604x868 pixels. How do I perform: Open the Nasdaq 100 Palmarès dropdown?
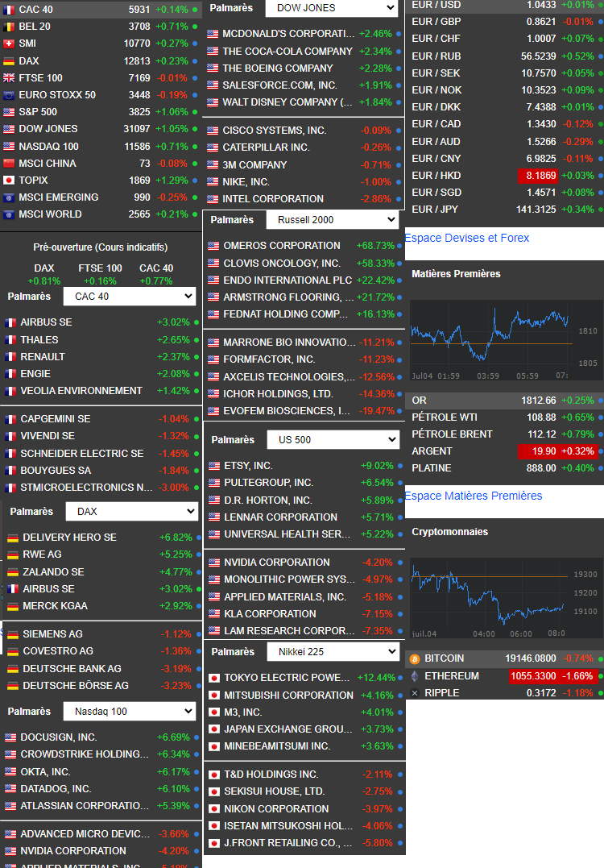pyautogui.click(x=130, y=712)
